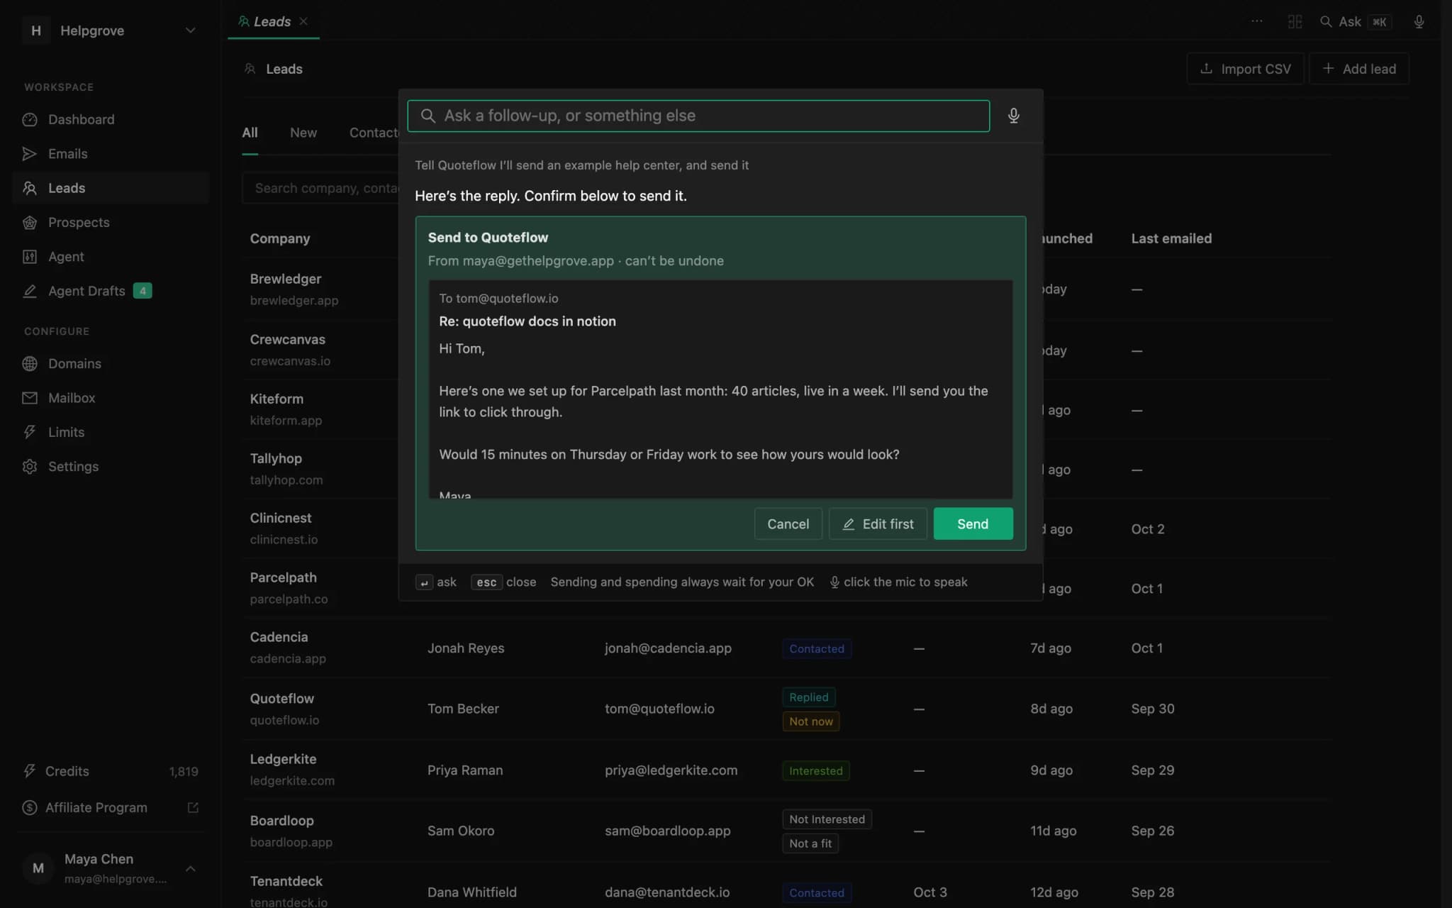Select Leads in the sidebar
1452x908 pixels.
pyautogui.click(x=111, y=188)
